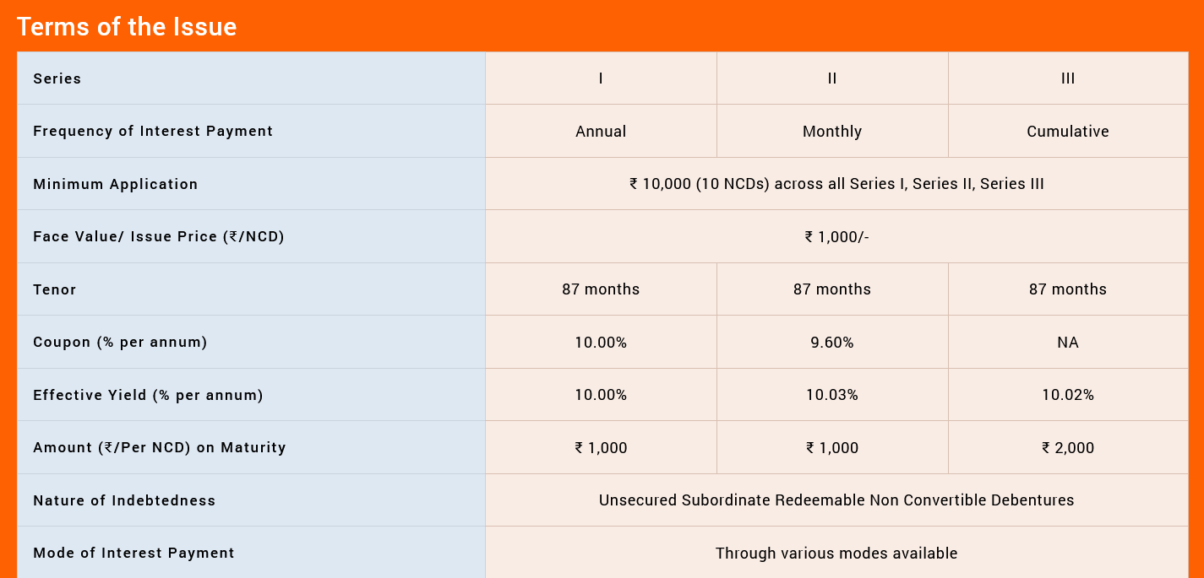The height and width of the screenshot is (578, 1204).
Task: Select the 10.03% effective yield value
Action: coord(832,395)
